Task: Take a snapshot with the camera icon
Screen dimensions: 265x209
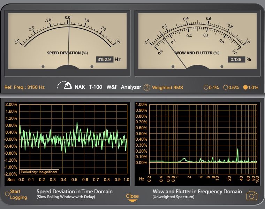Action: [x=252, y=196]
